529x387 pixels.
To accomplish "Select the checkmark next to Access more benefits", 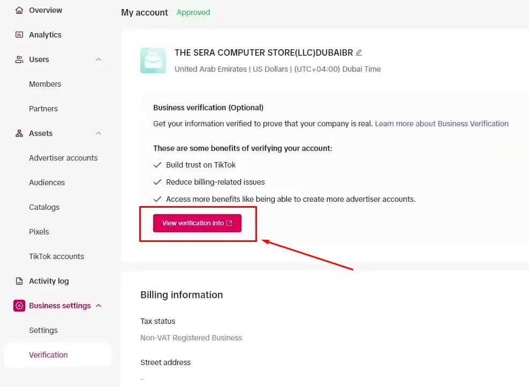I will [157, 199].
